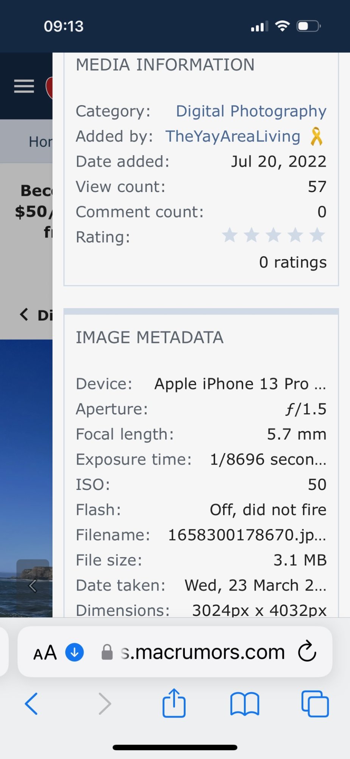Reload the page with refresh icon

[x=307, y=652]
